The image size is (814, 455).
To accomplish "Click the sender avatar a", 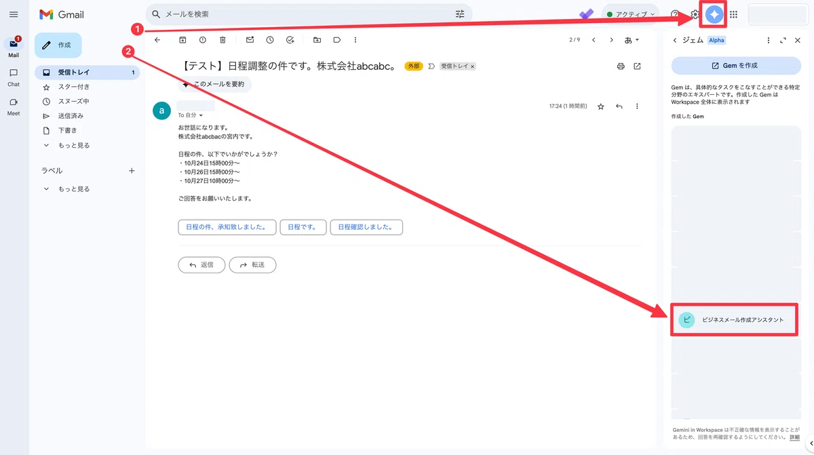I will coord(161,111).
